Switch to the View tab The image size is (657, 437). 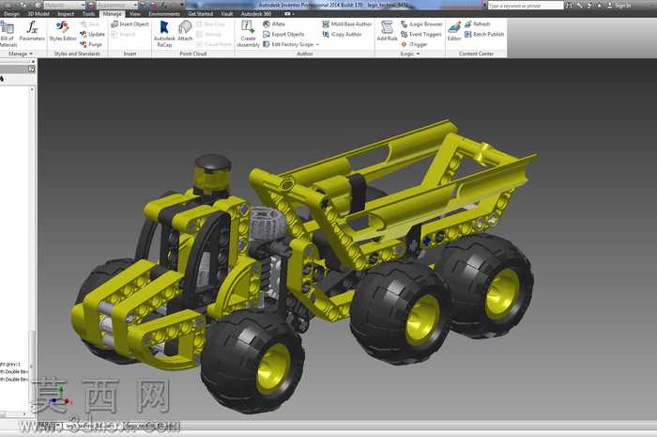pyautogui.click(x=135, y=14)
